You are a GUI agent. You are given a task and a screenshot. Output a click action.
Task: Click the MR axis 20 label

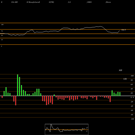click(132, 93)
